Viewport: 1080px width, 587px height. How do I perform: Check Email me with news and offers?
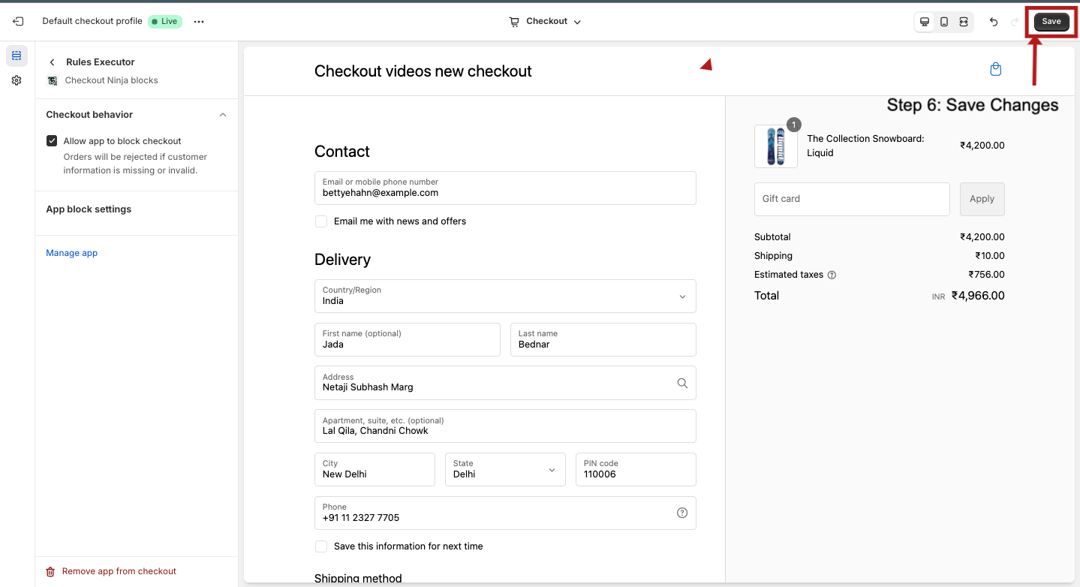pos(321,221)
